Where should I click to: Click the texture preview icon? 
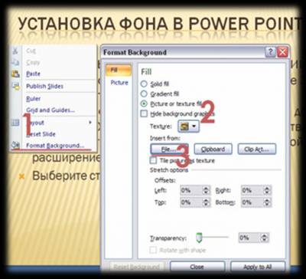point(184,126)
